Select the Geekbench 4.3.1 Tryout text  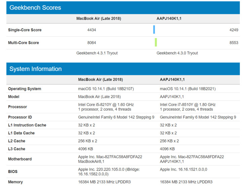point(97,53)
